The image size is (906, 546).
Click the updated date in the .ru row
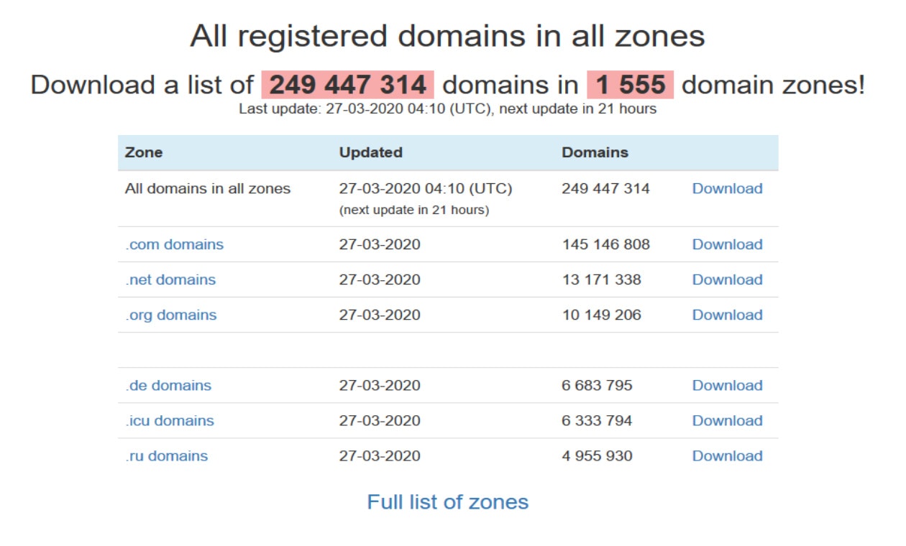pos(380,455)
